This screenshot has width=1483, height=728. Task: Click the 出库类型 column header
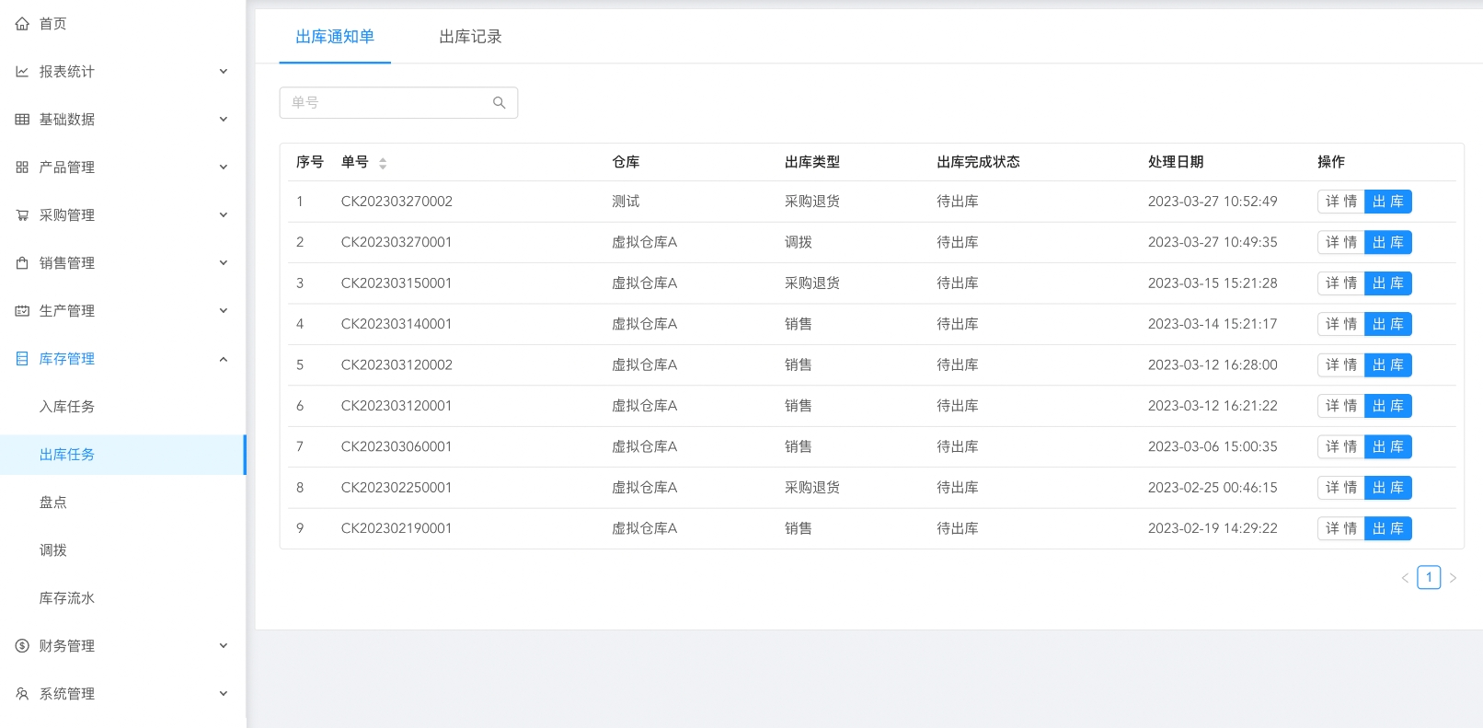[812, 162]
